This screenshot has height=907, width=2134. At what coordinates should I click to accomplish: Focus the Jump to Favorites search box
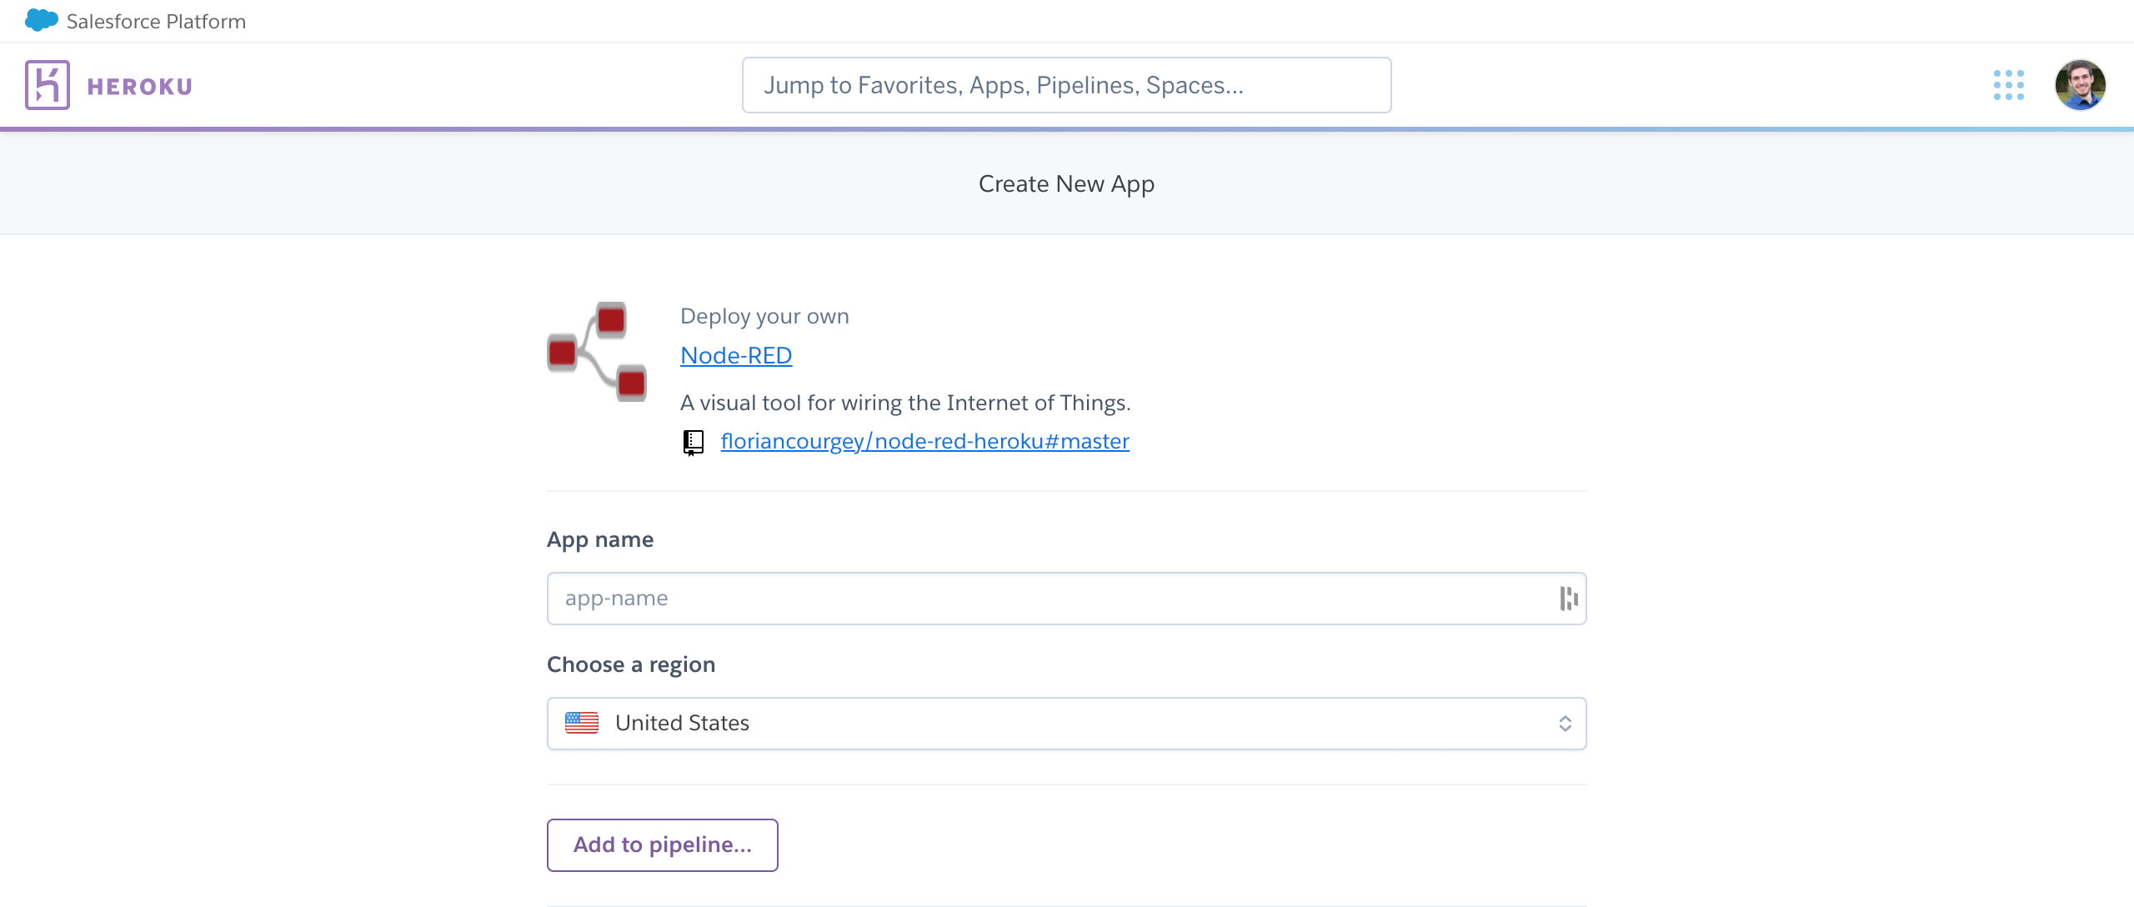[x=1066, y=85]
